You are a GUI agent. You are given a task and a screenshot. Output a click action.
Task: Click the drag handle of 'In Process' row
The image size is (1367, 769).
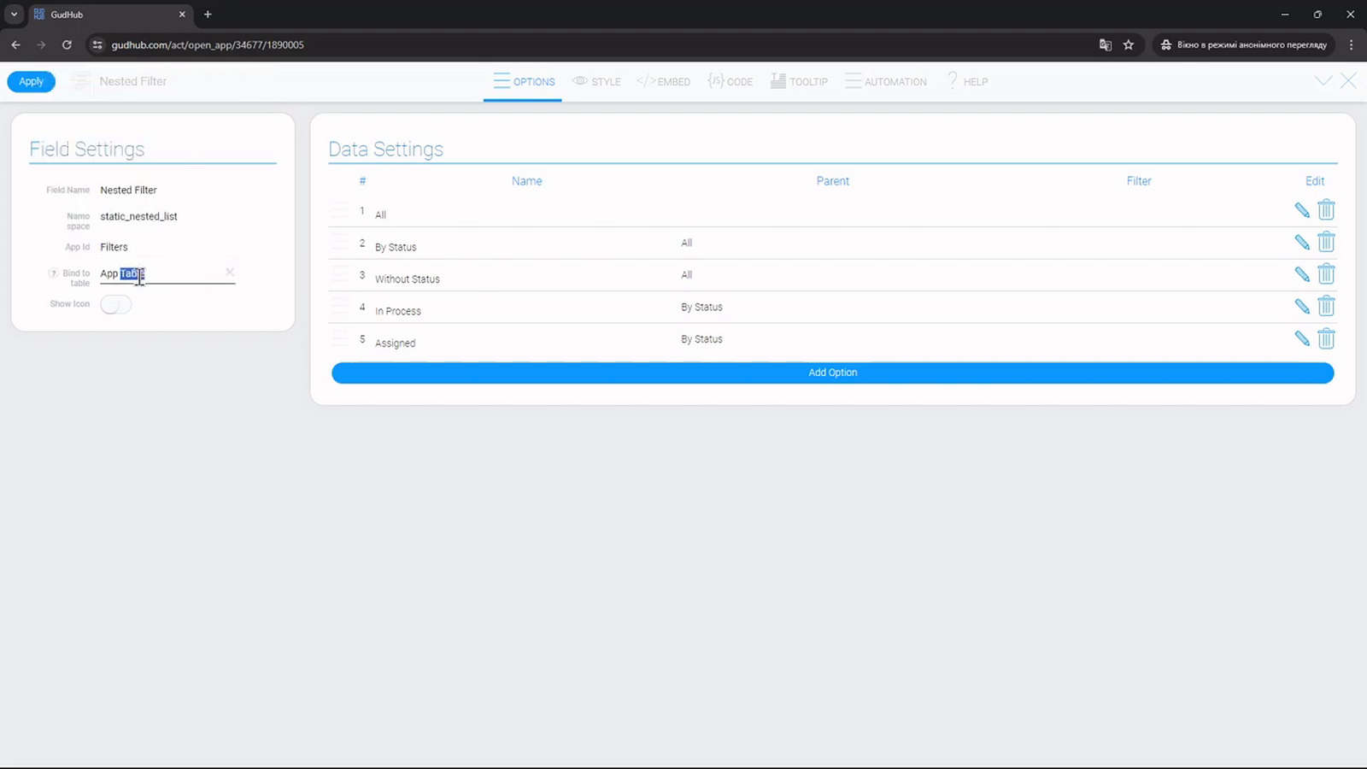point(340,307)
